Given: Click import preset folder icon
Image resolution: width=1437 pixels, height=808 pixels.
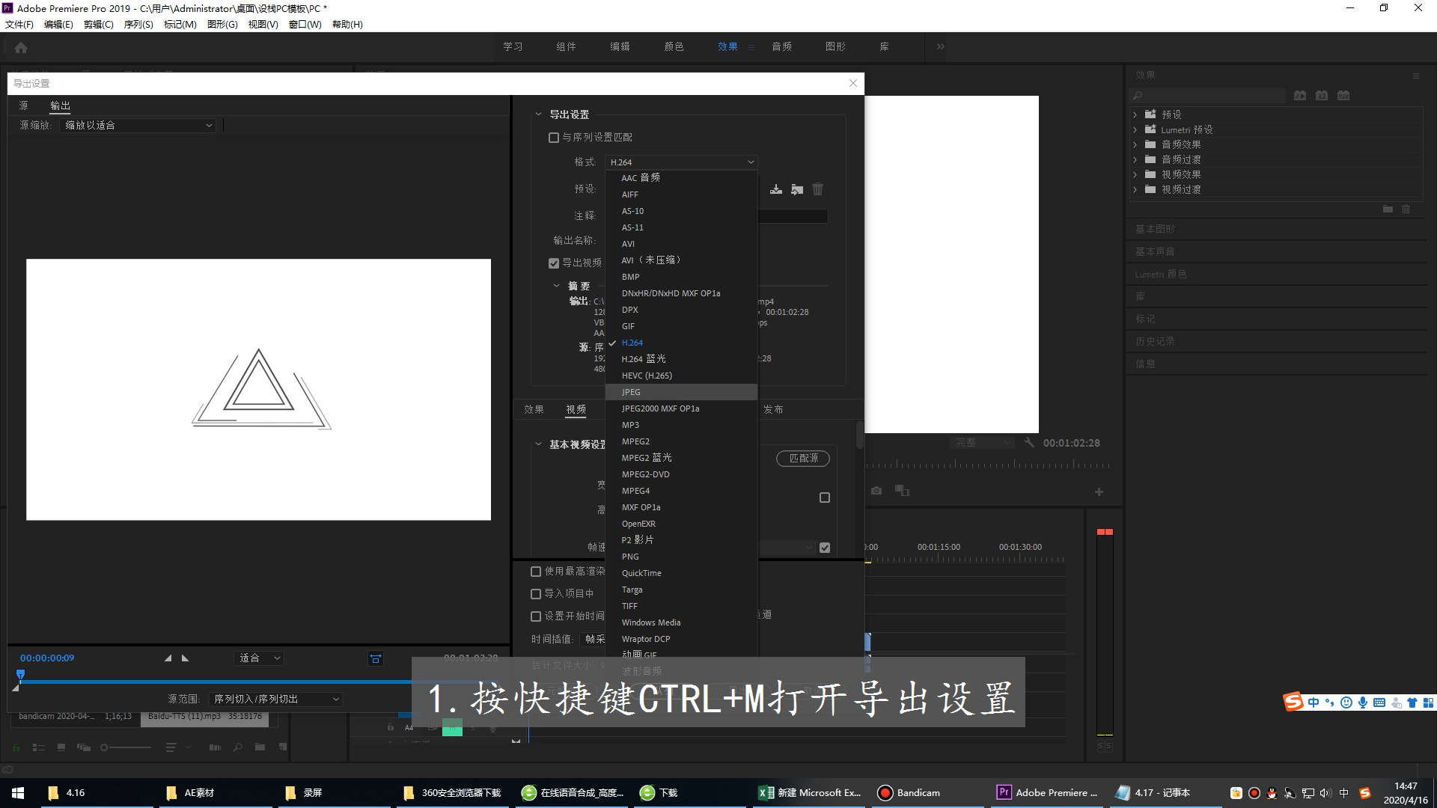Looking at the screenshot, I should 797,189.
